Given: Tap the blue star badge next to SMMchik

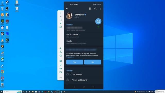Looking at the screenshot, I should pos(85,15).
